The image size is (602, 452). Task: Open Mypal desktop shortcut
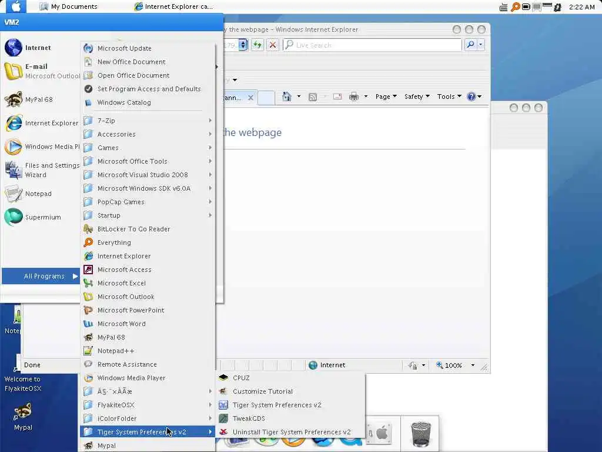pyautogui.click(x=23, y=417)
